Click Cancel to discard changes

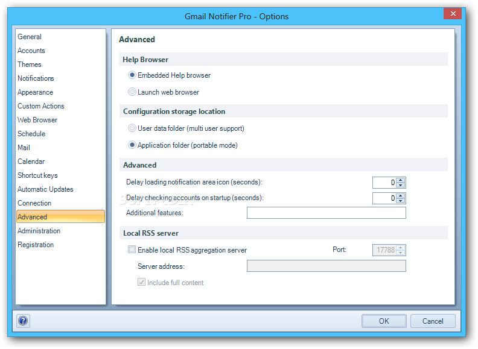433,321
